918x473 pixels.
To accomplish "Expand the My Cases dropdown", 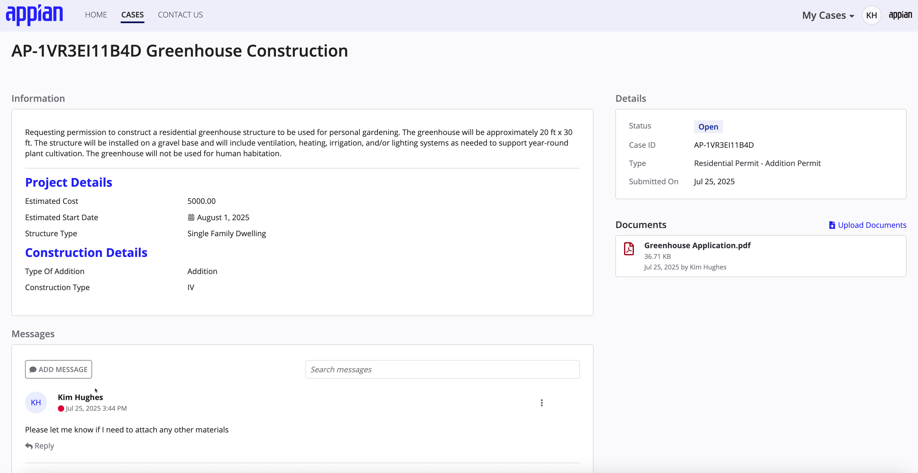I will (x=828, y=15).
